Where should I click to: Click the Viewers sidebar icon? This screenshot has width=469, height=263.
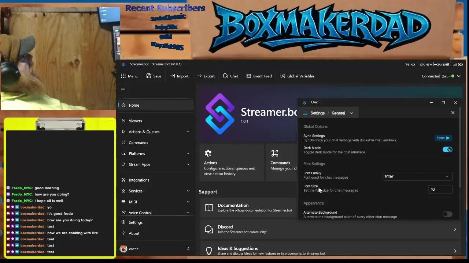click(x=123, y=121)
